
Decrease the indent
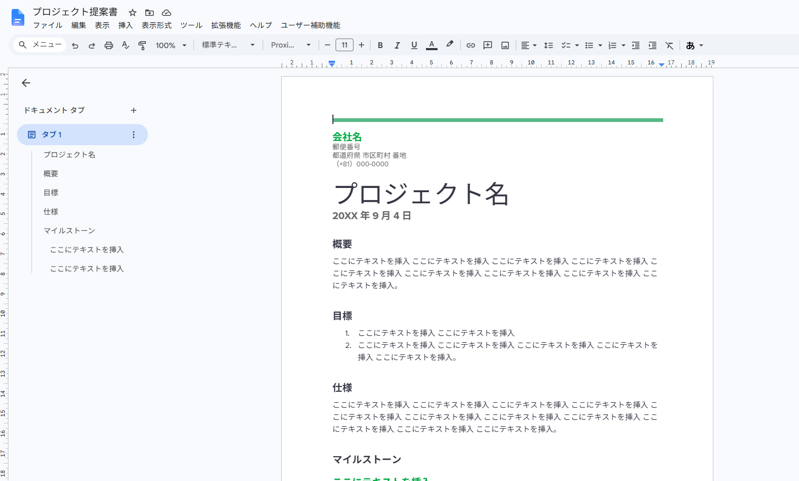pyautogui.click(x=636, y=45)
